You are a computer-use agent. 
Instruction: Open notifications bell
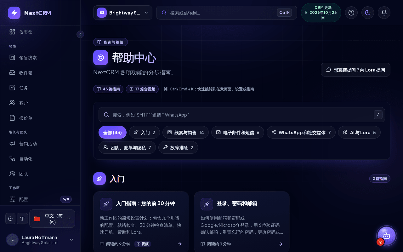coord(384,13)
